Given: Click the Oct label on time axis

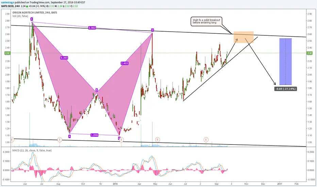Looking at the screenshot, I should [x=83, y=184].
